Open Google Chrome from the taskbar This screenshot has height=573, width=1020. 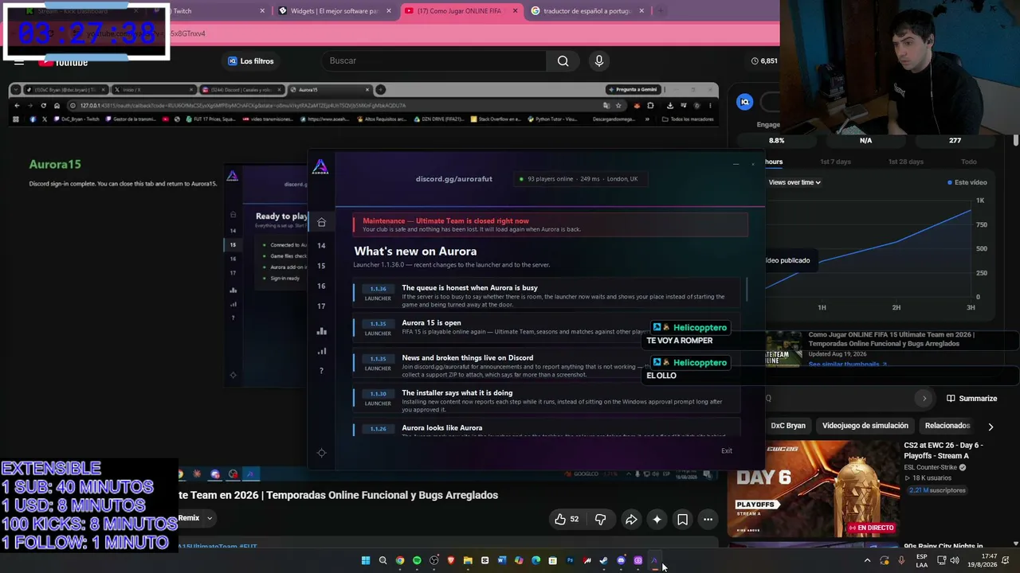400,560
